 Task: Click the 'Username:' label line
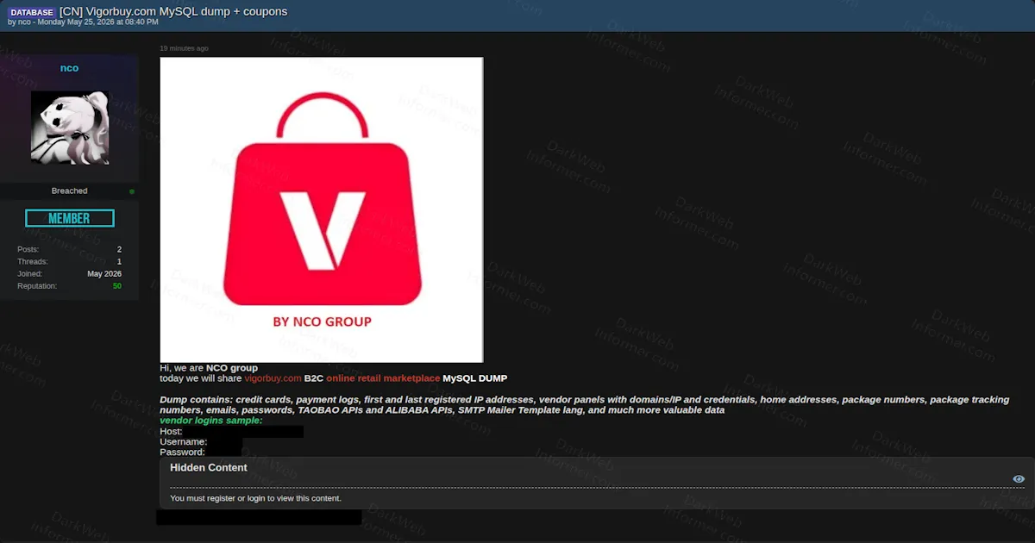coord(183,441)
